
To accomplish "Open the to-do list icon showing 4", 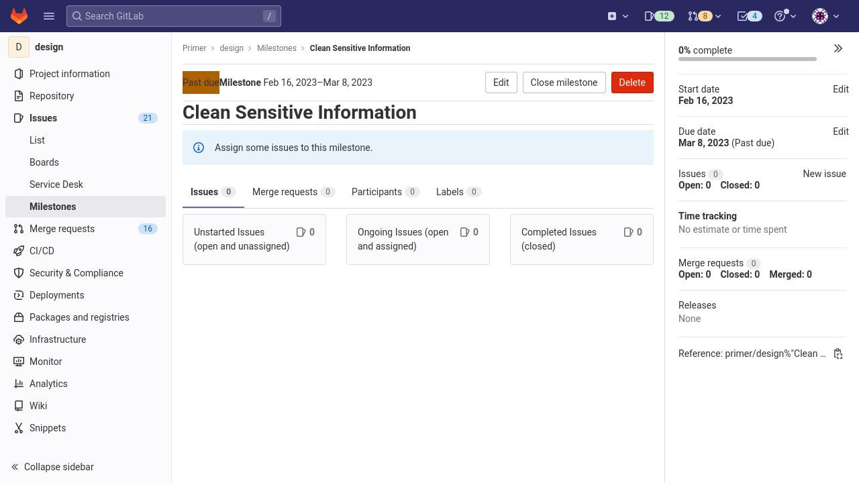I will pyautogui.click(x=750, y=16).
